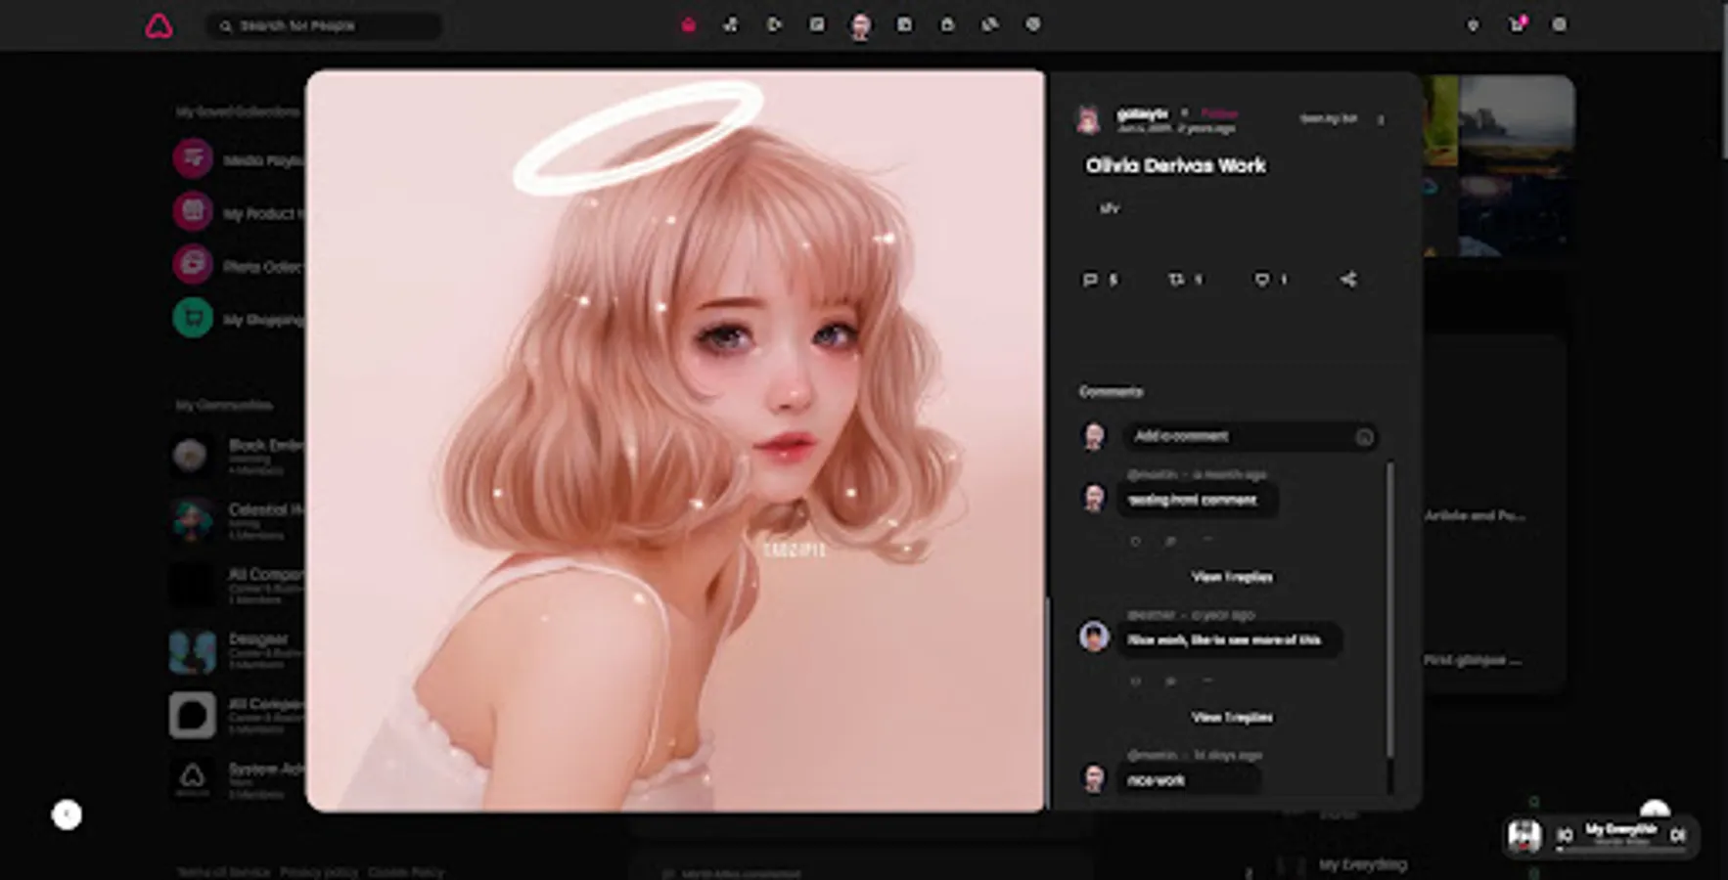
Task: Expand replies under 'testing html comment'
Action: coord(1232,577)
